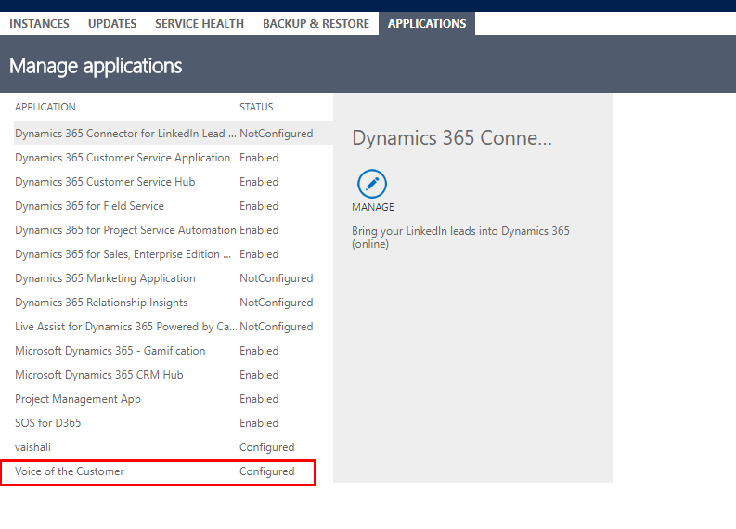Click the APPLICATION column header
This screenshot has width=736, height=529.
45,107
